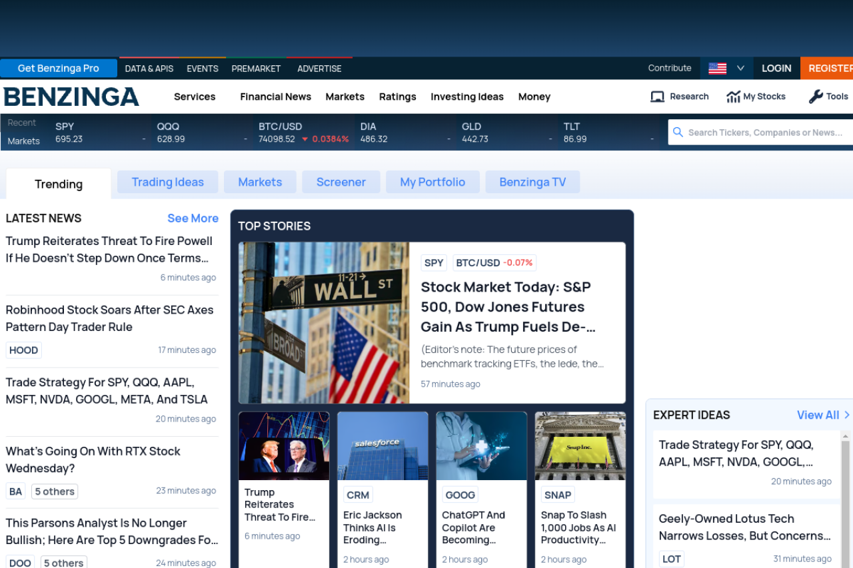Open Snap To Slash 1,000 Jobs story

(579, 527)
